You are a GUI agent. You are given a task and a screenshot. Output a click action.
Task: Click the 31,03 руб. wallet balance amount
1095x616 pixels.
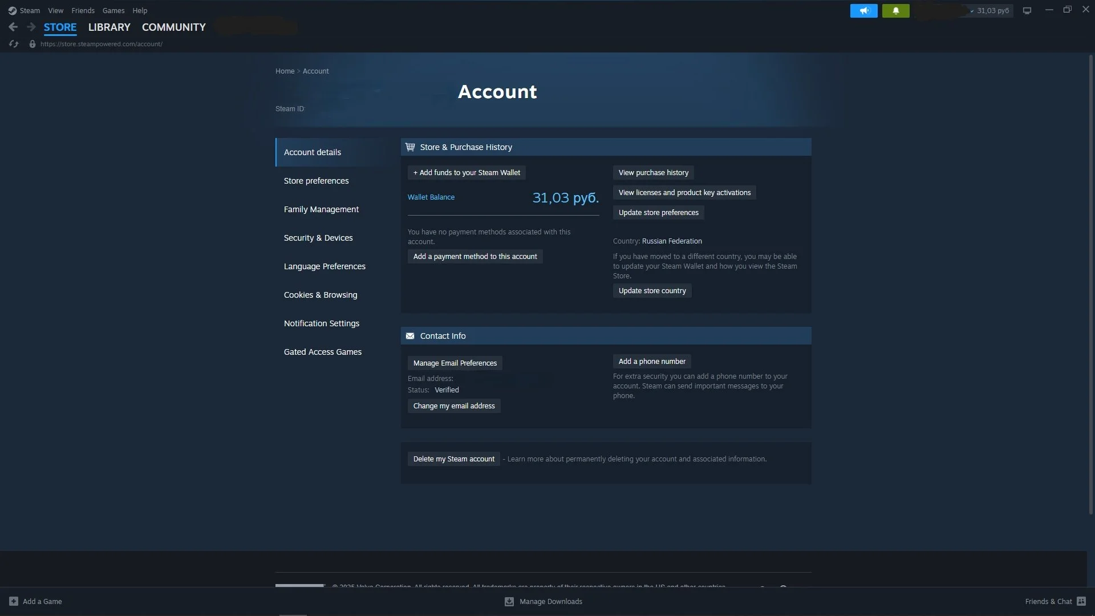tap(566, 198)
